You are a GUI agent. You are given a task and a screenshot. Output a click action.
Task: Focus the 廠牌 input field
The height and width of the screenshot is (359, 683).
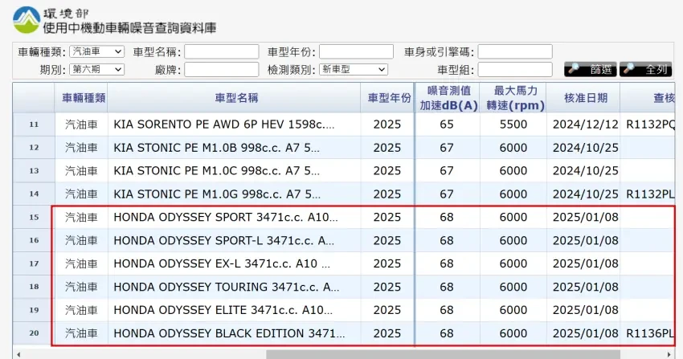point(221,69)
